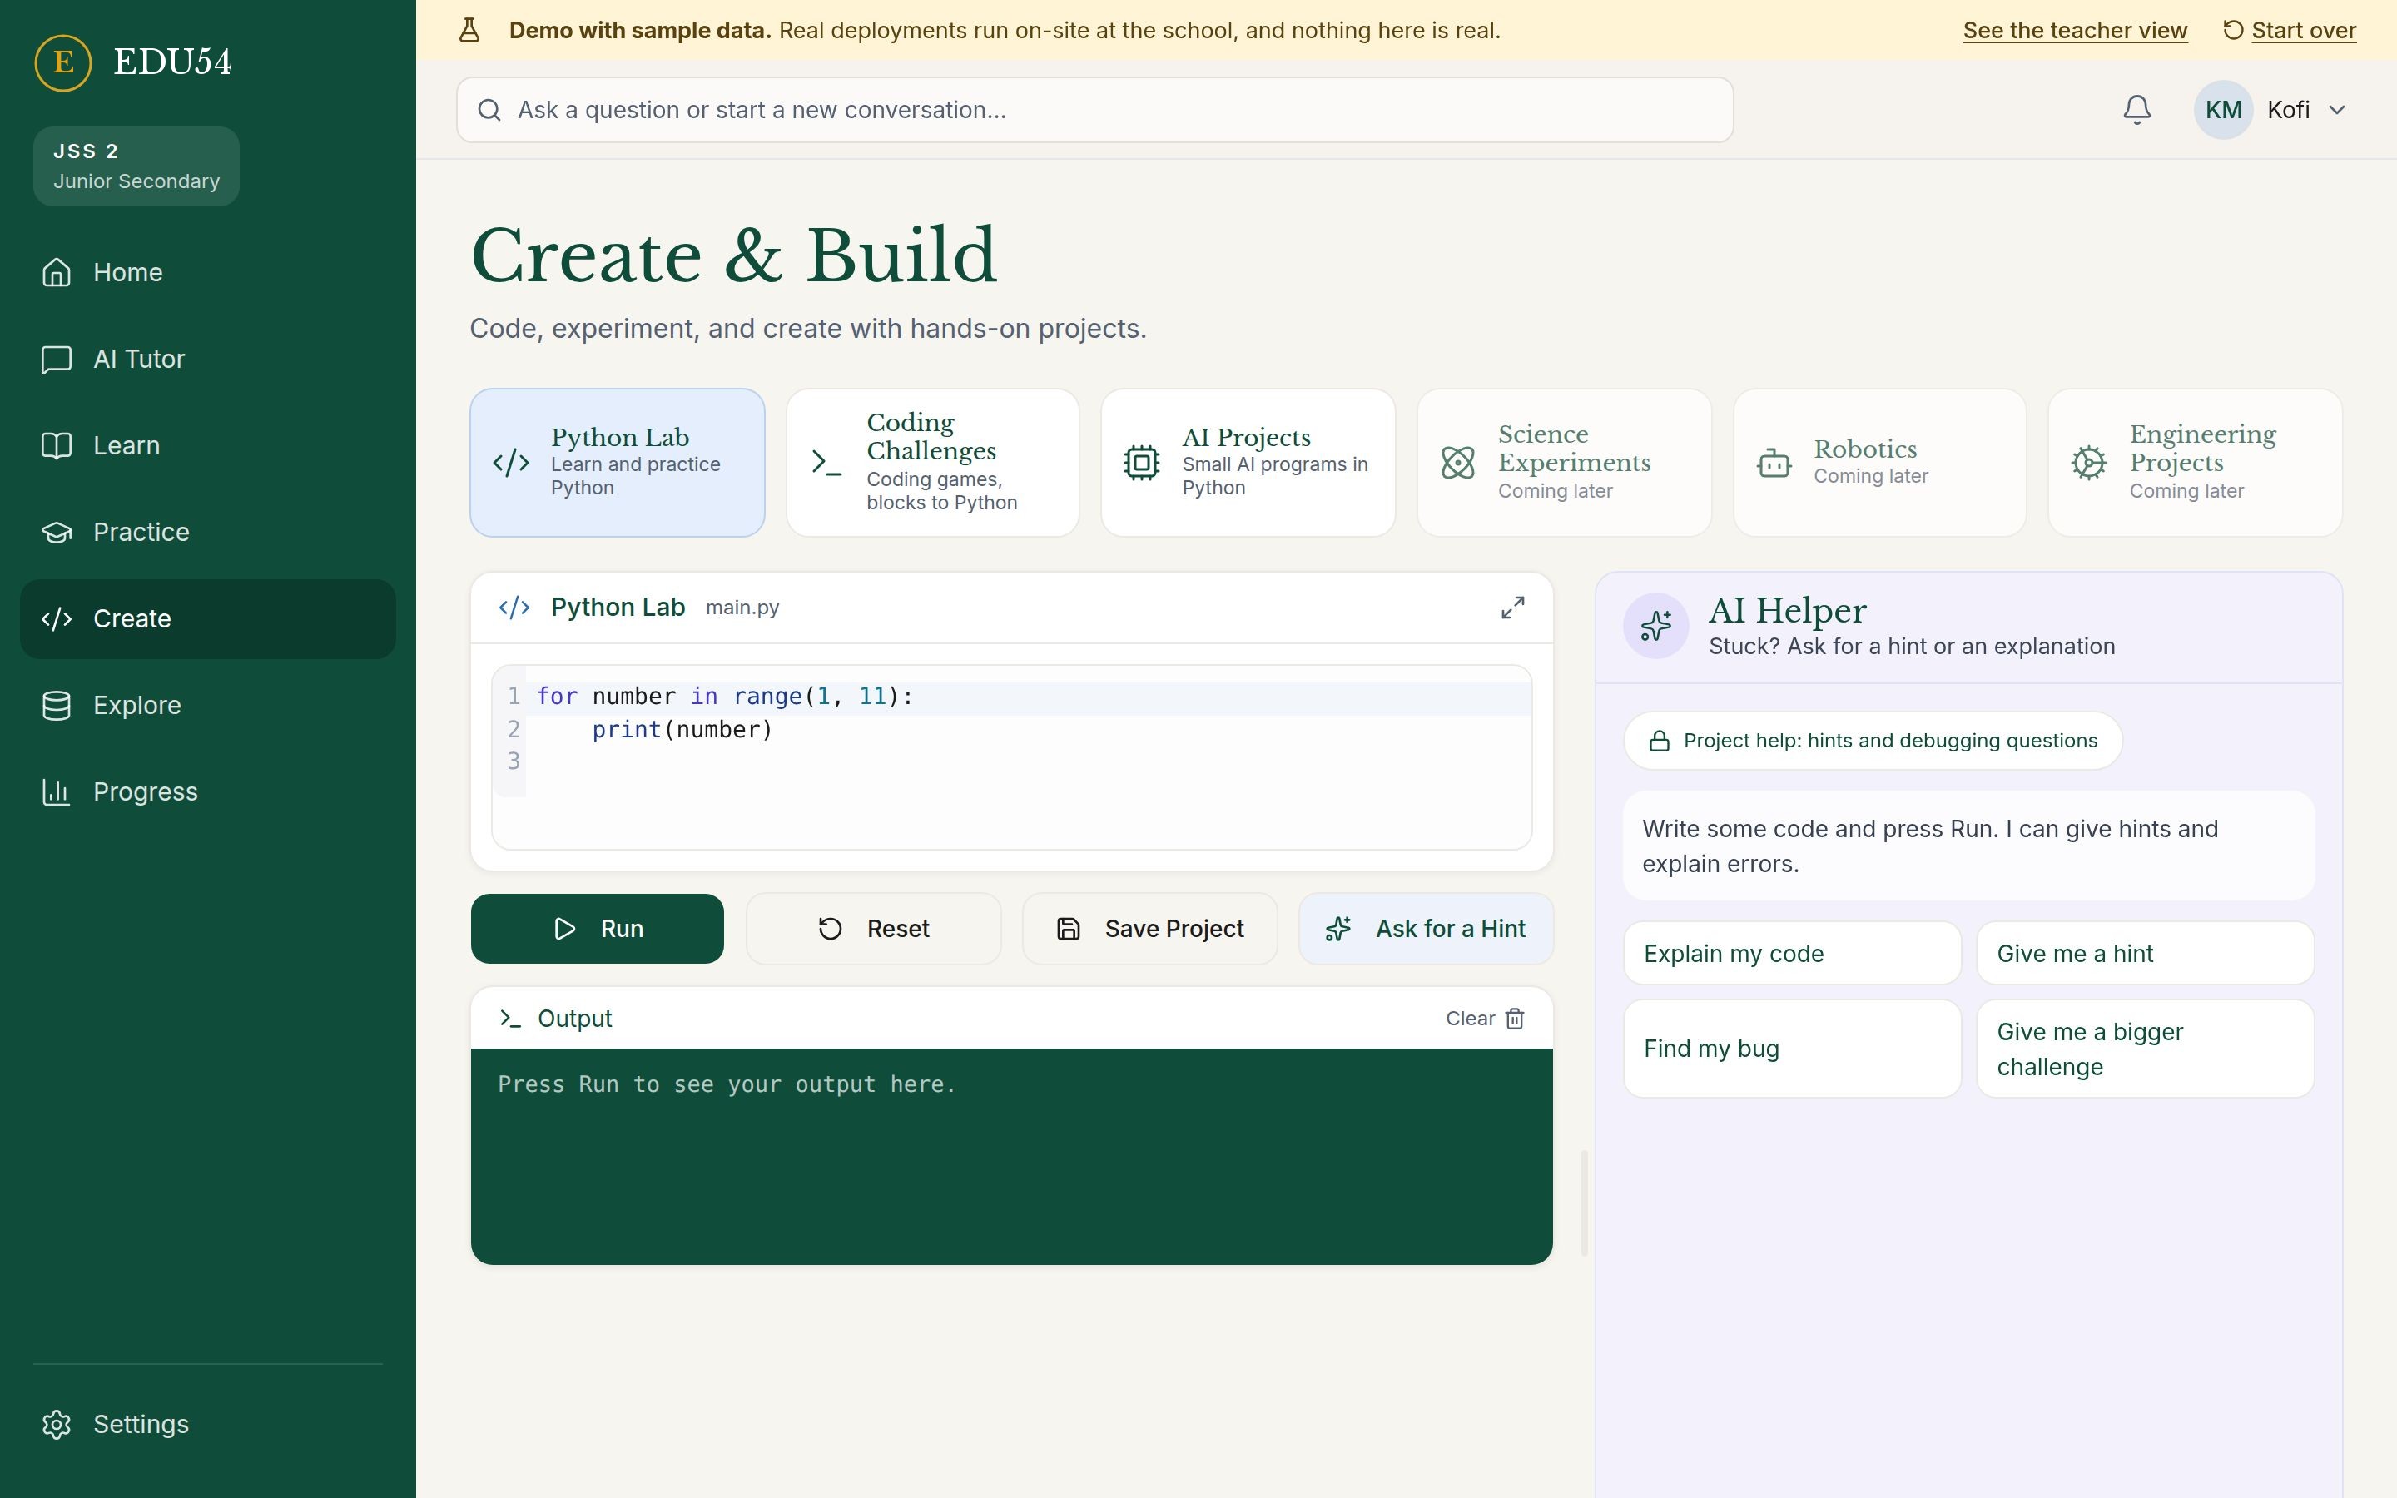2397x1498 pixels.
Task: Click the "Press Run to see your output here." text
Action: click(x=727, y=1084)
